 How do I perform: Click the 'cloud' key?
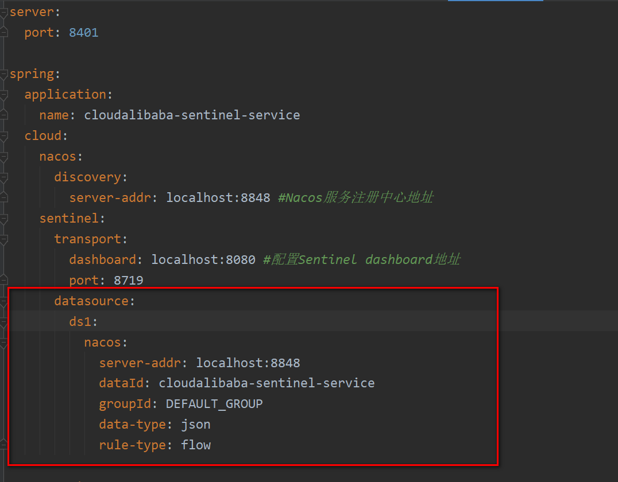43,136
